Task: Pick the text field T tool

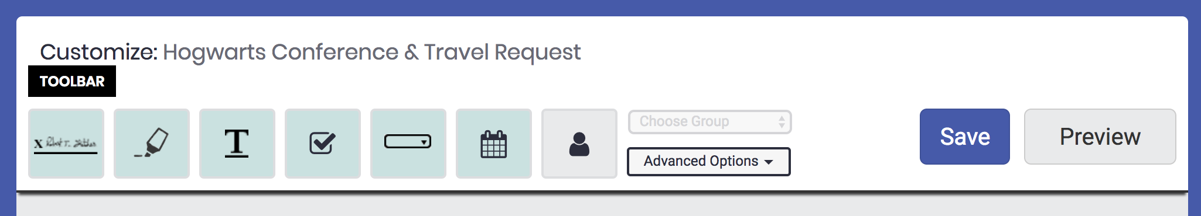Action: click(237, 144)
